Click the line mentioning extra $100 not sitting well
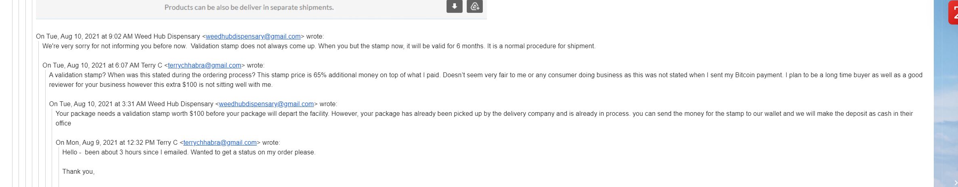The image size is (958, 187). (161, 85)
